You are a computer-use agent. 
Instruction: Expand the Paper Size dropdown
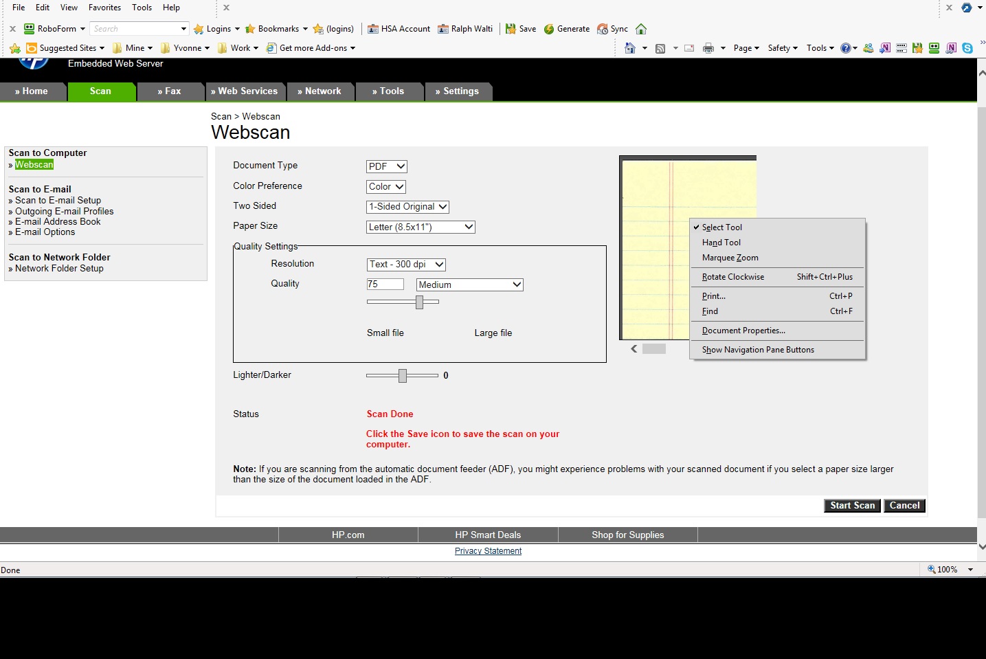pyautogui.click(x=421, y=227)
